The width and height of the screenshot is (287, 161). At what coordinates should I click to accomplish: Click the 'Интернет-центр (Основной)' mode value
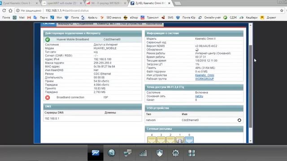[x=213, y=53]
